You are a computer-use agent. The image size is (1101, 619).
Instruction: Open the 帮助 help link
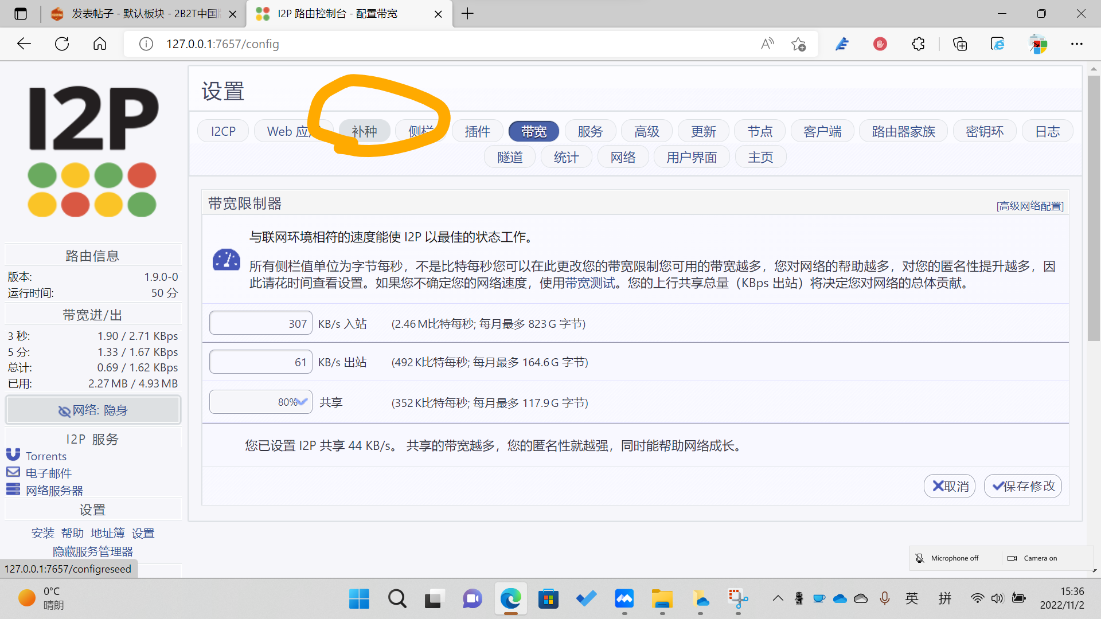pos(72,533)
